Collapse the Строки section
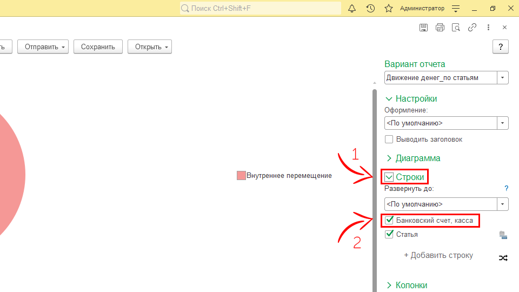Screen dimensions: 519x292 pyautogui.click(x=389, y=177)
